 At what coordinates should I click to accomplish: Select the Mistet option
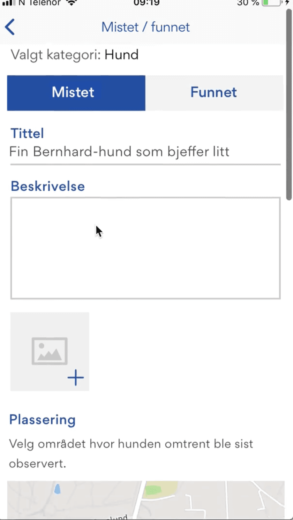coord(76,93)
